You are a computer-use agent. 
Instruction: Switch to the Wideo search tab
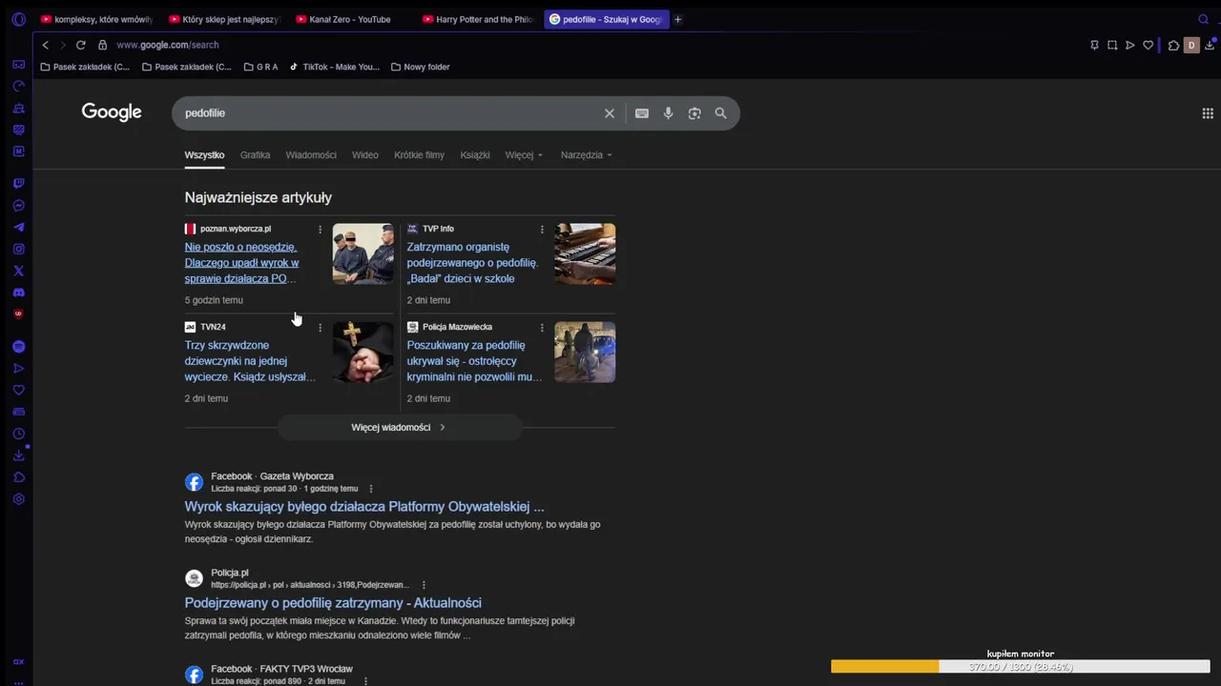(x=364, y=154)
